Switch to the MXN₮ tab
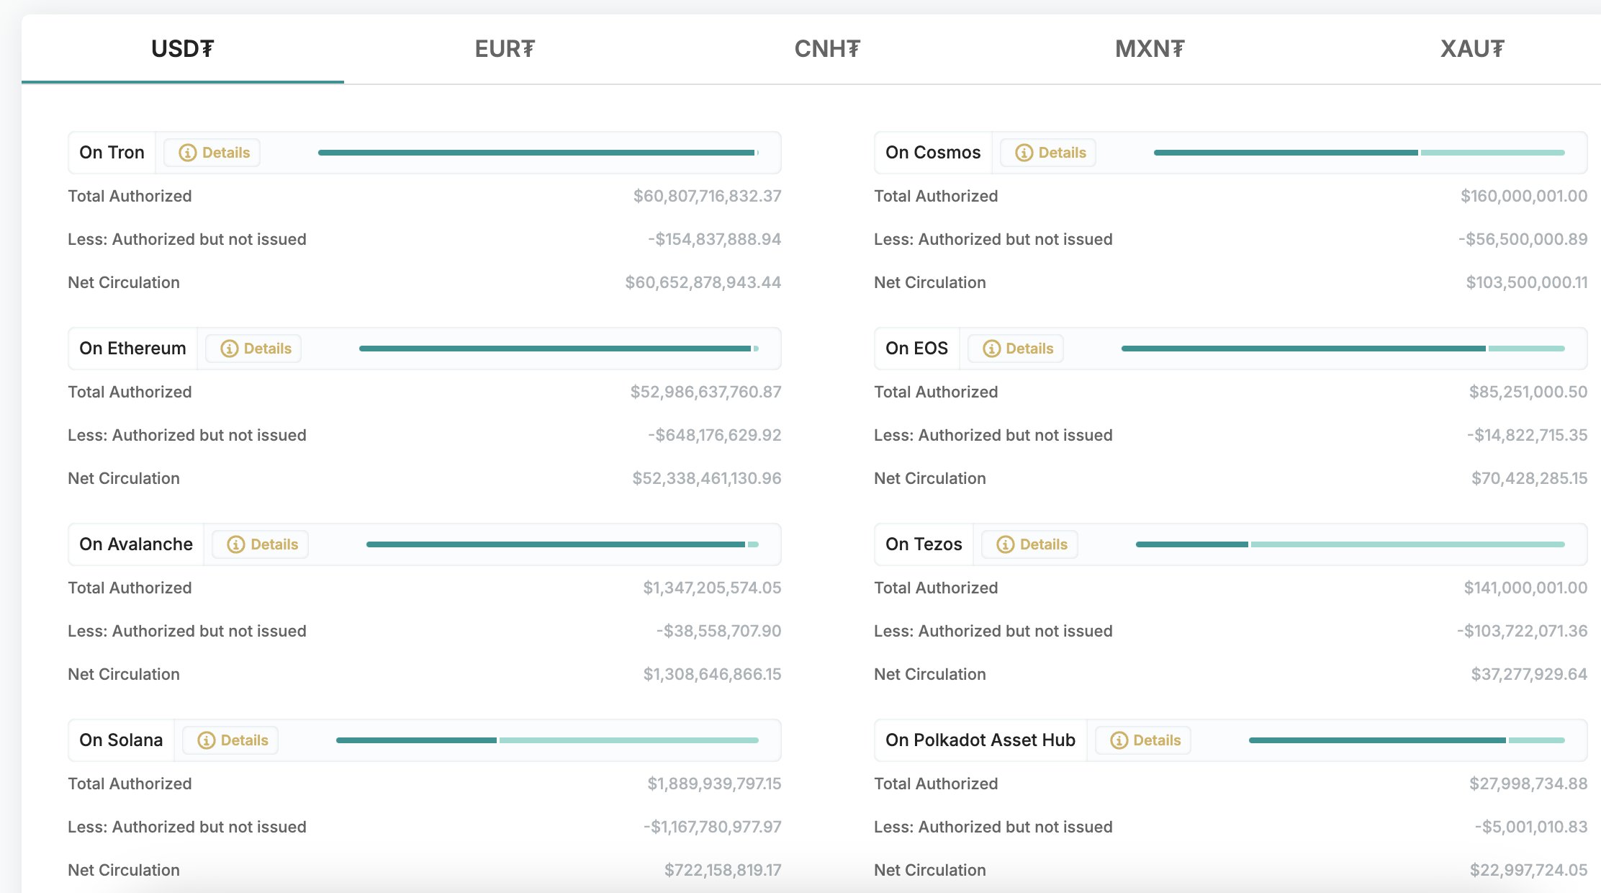 1150,48
